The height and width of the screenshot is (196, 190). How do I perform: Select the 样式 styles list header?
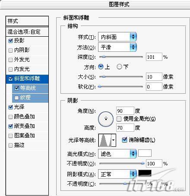[27, 21]
